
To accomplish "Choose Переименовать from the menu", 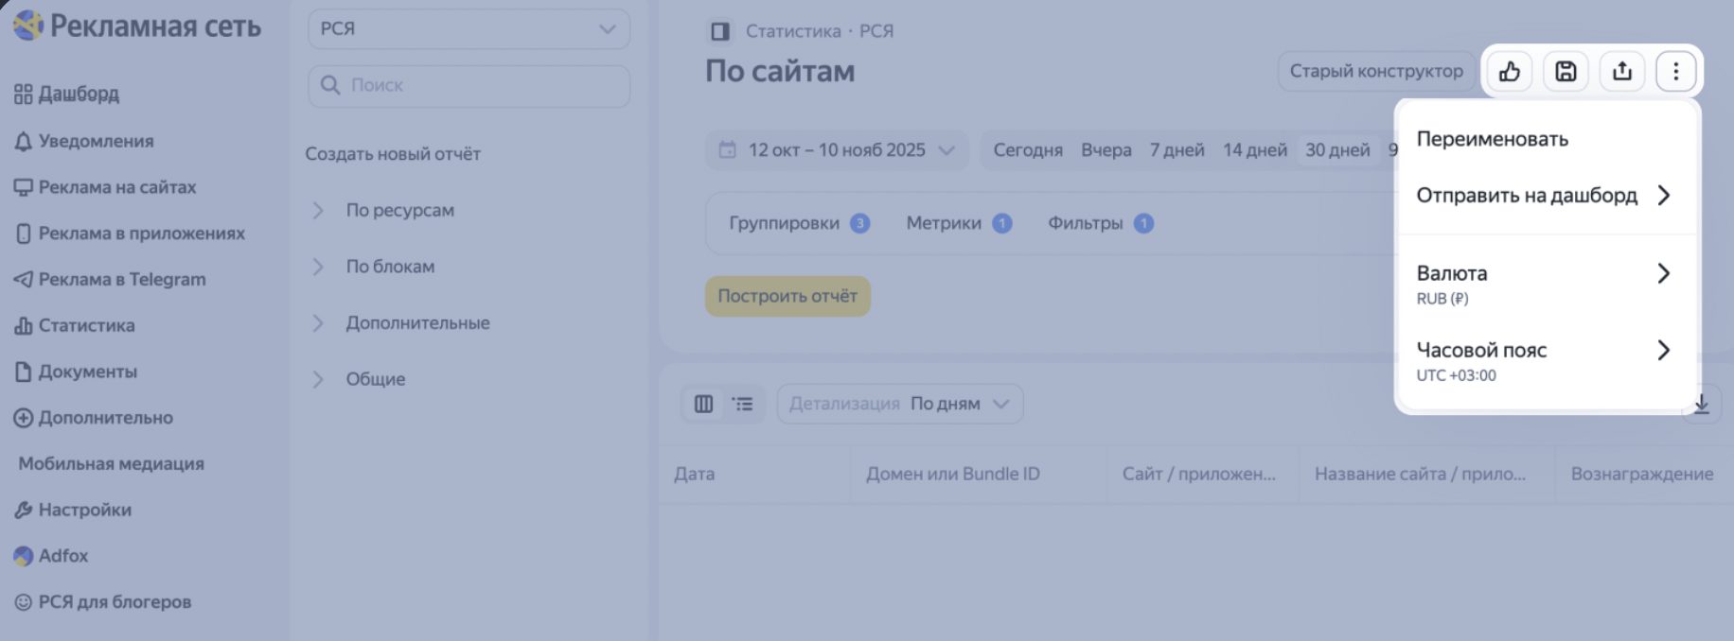I will [1492, 139].
